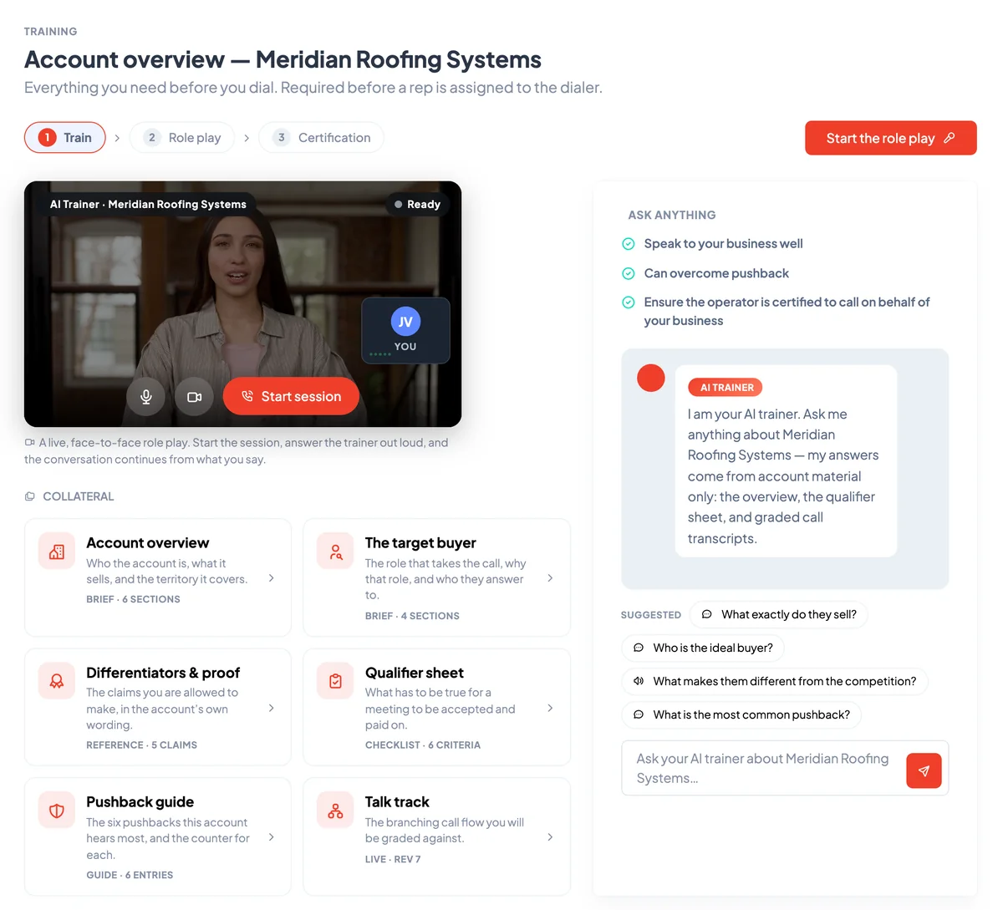Screen dimensions: 1003x910
Task: Click the ASK ANYTHING heading
Action: coord(672,215)
